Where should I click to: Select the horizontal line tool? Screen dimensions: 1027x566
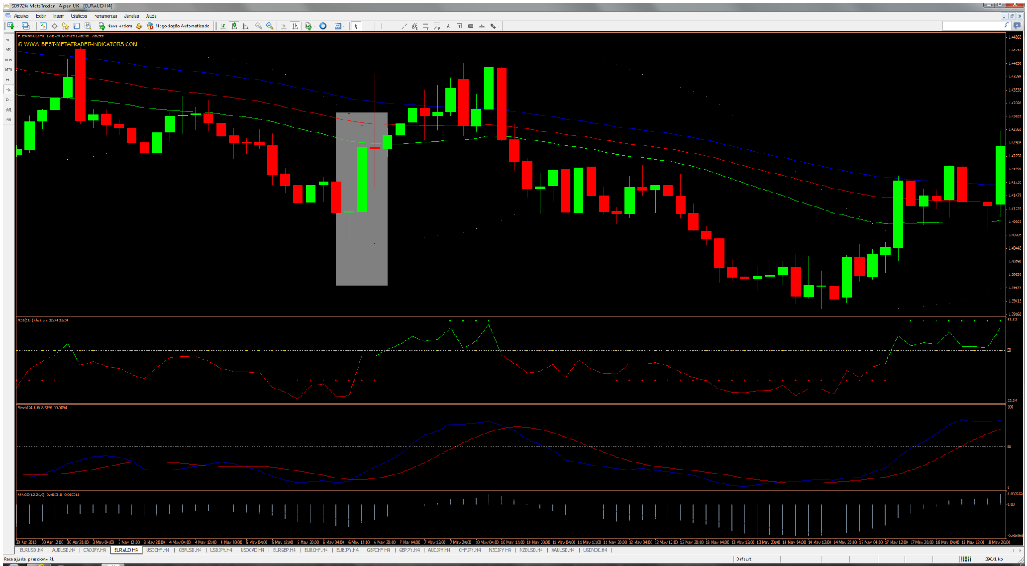click(x=392, y=26)
